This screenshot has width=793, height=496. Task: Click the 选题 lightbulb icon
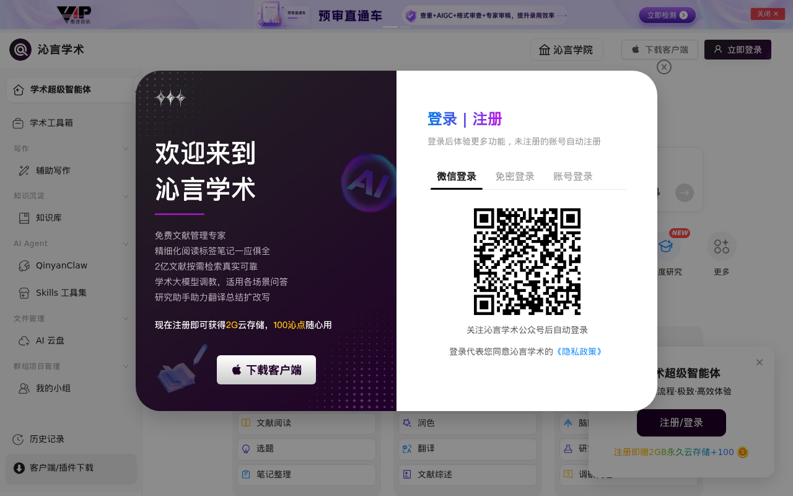pyautogui.click(x=246, y=448)
